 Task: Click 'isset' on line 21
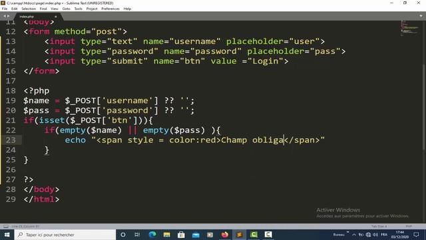tap(52, 120)
